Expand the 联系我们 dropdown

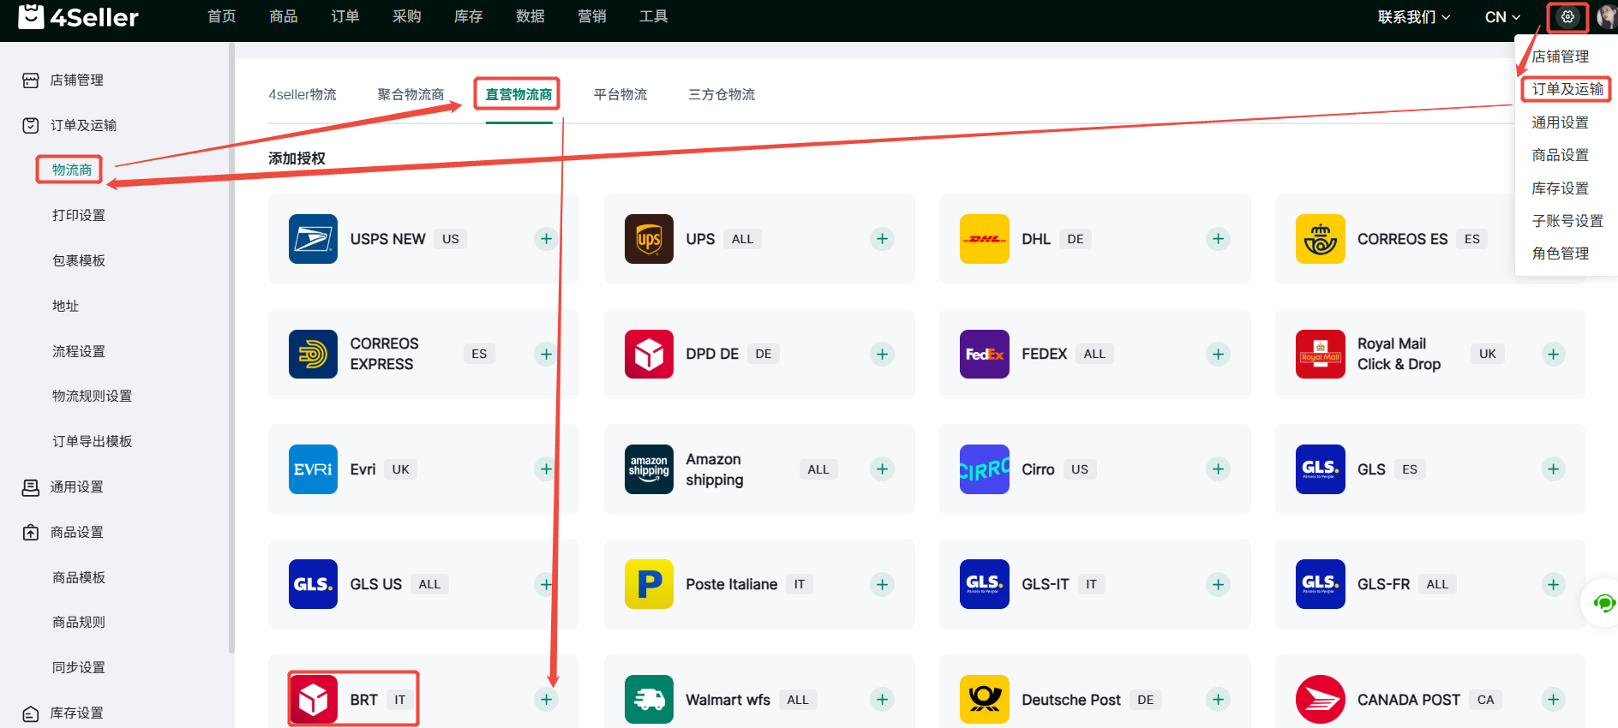[1414, 17]
